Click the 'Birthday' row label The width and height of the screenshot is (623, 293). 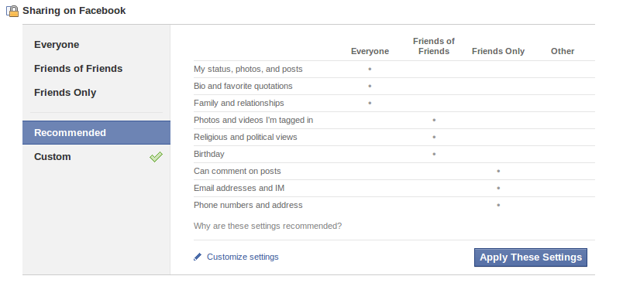209,155
